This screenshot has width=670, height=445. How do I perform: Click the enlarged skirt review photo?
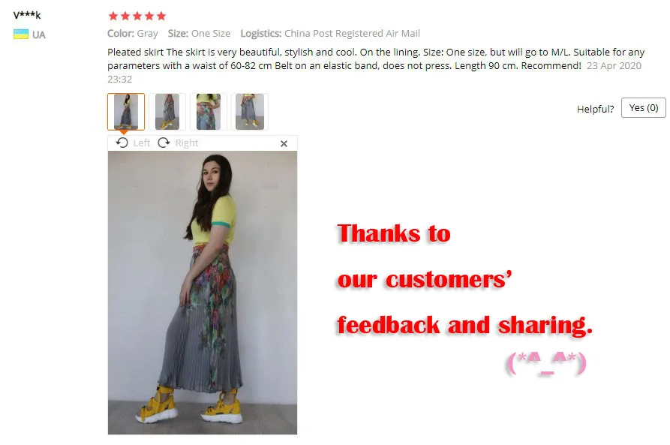coord(203,293)
